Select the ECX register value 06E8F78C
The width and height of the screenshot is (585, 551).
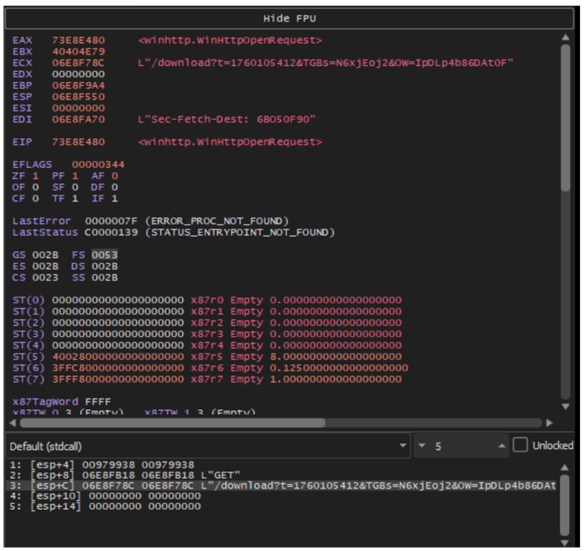click(x=79, y=63)
